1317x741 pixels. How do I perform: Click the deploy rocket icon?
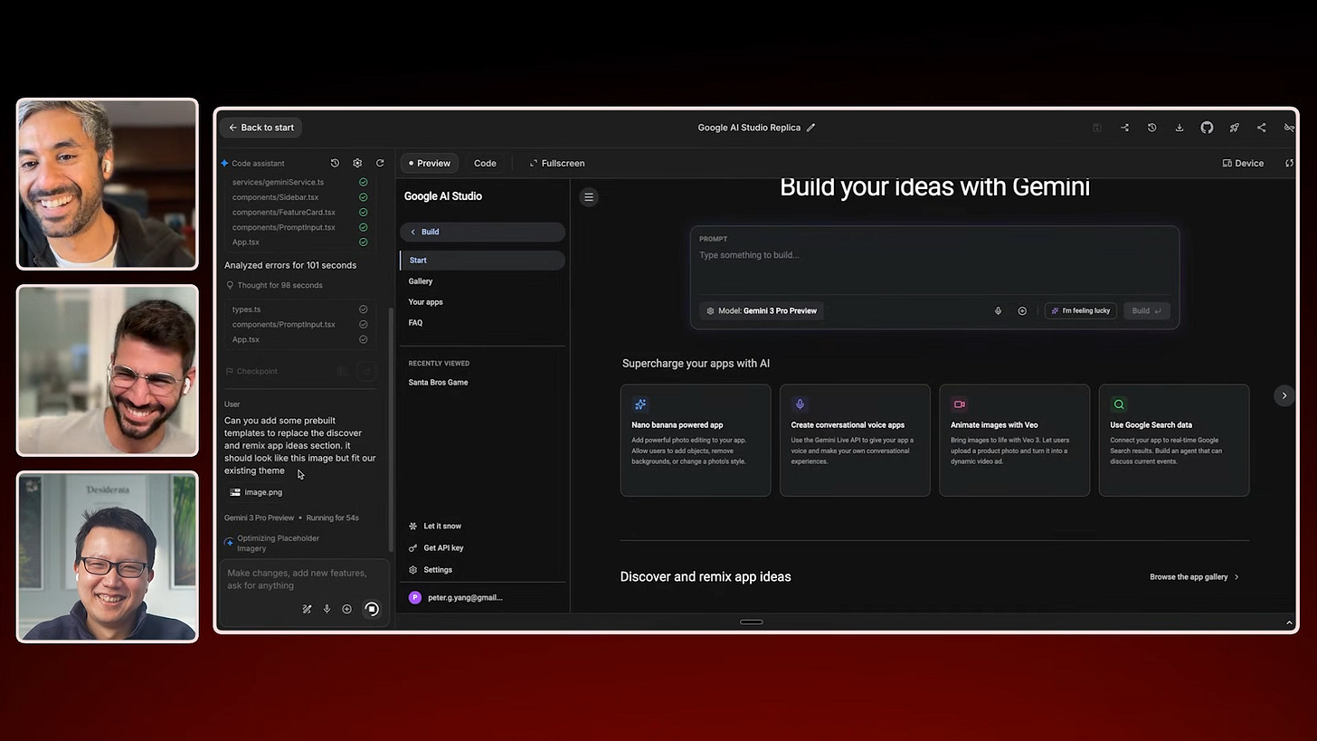[1234, 128]
